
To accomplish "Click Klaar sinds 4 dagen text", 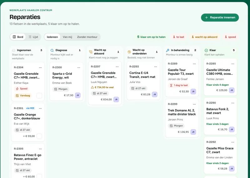I will point(217,85).
